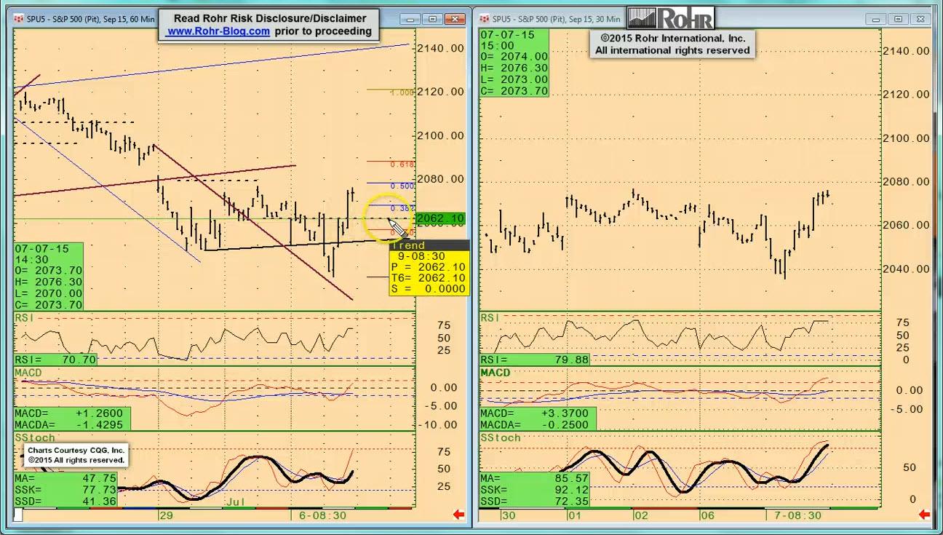Select the RSI study label in the 60 Min chart
This screenshot has height=535, width=943.
(24, 318)
